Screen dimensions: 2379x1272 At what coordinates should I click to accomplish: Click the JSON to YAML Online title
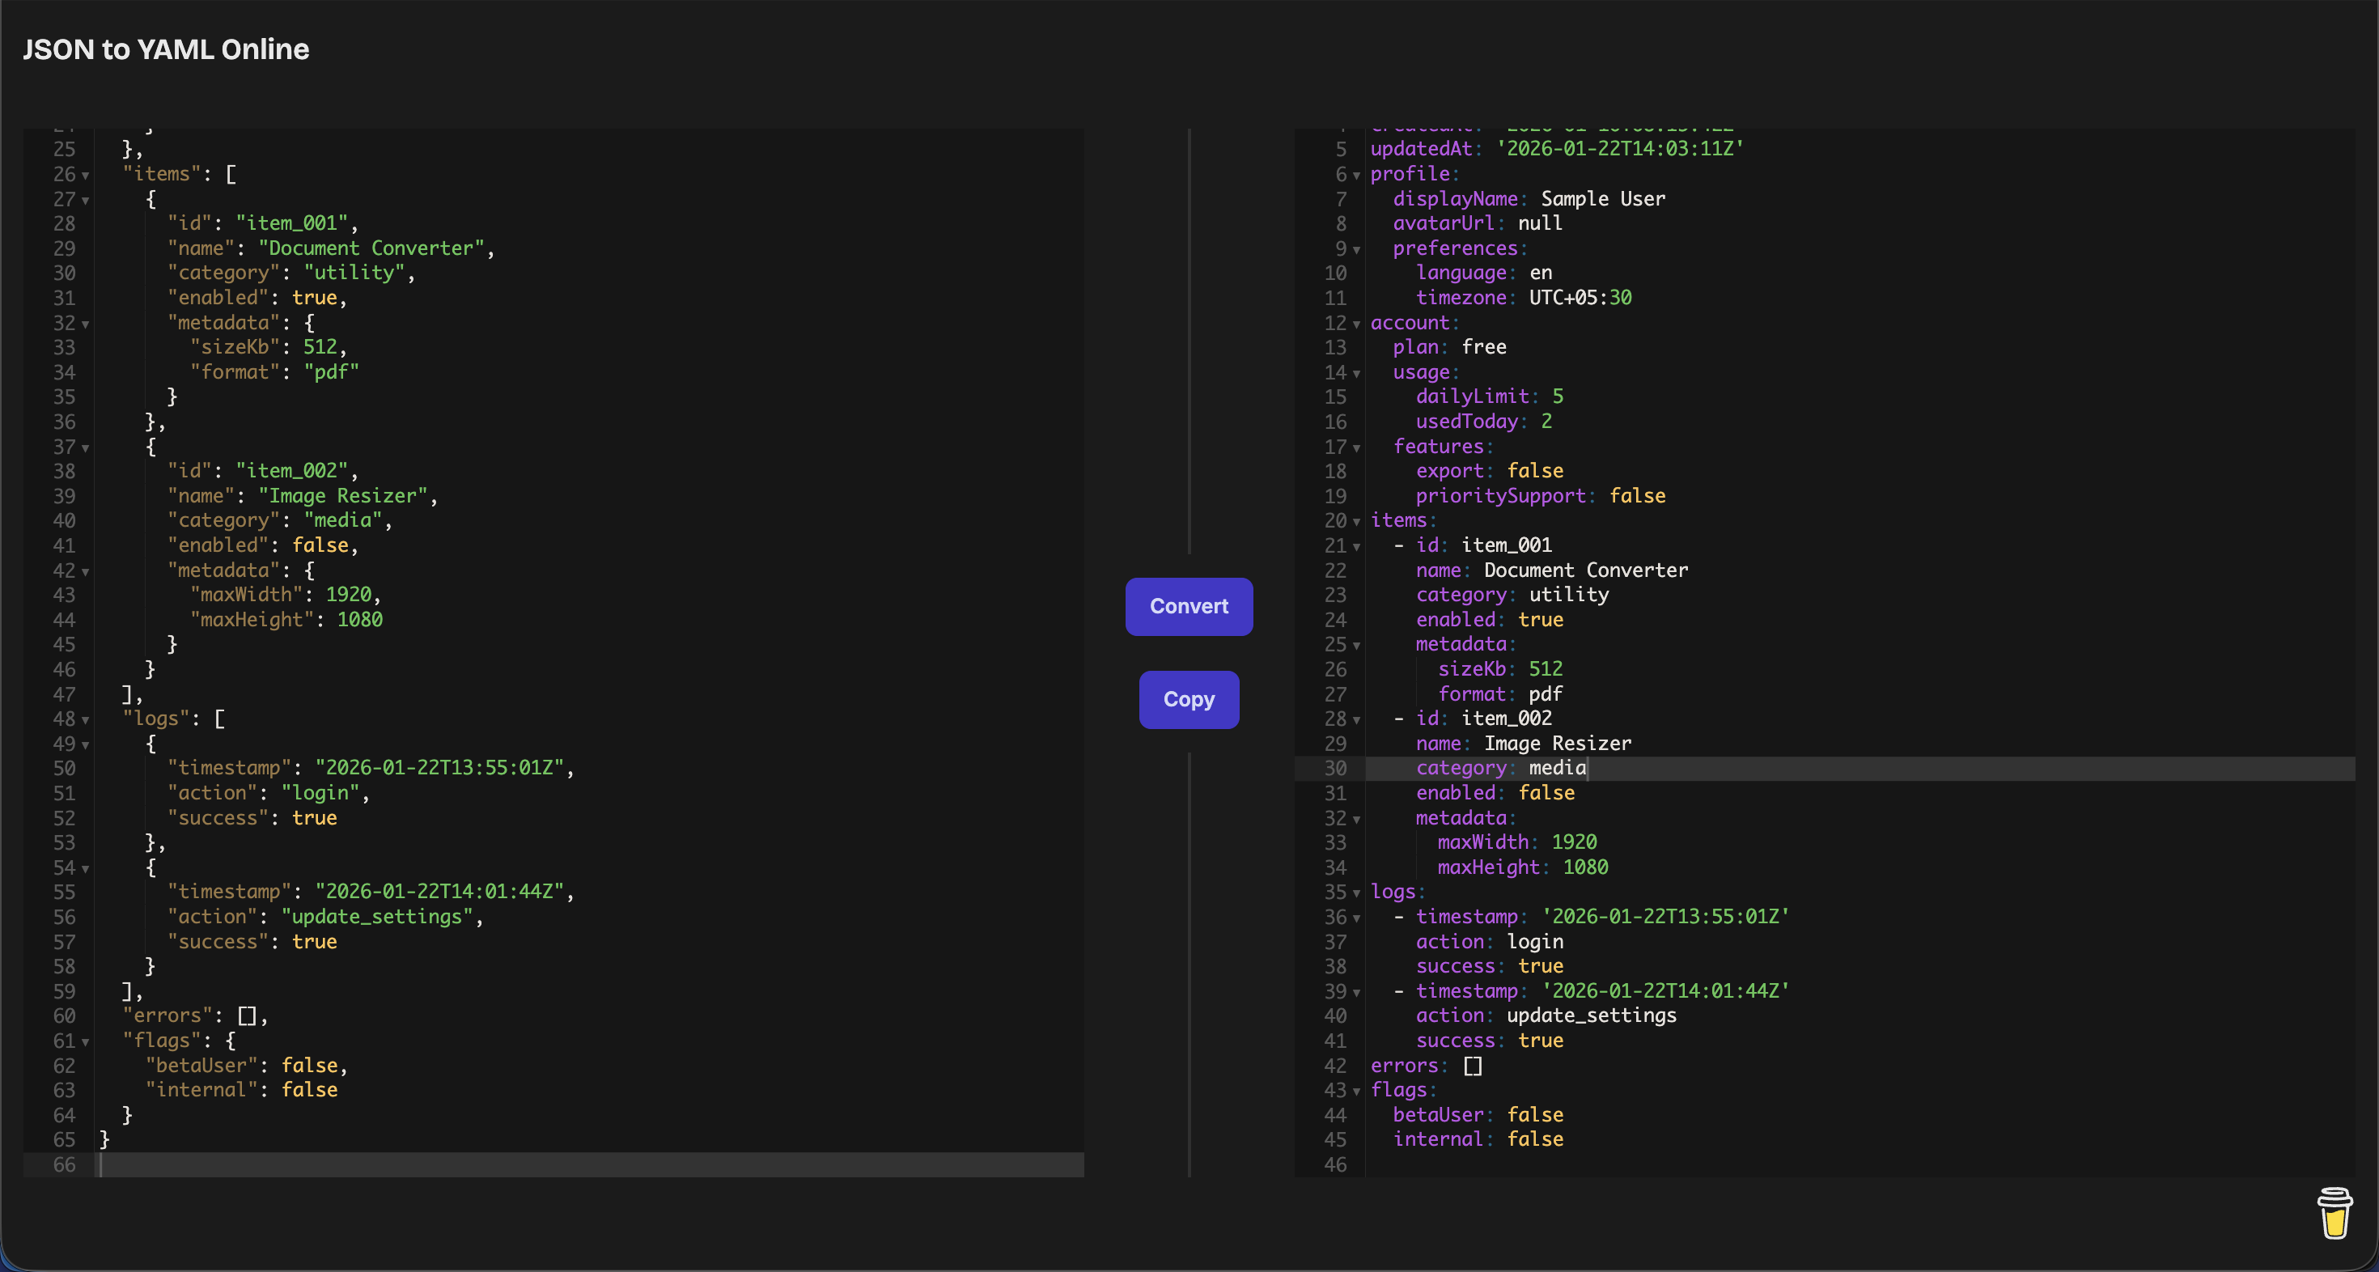point(166,49)
